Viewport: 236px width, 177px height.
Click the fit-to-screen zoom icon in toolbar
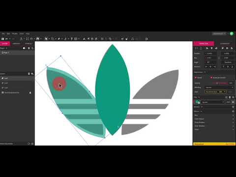[x=27, y=39]
